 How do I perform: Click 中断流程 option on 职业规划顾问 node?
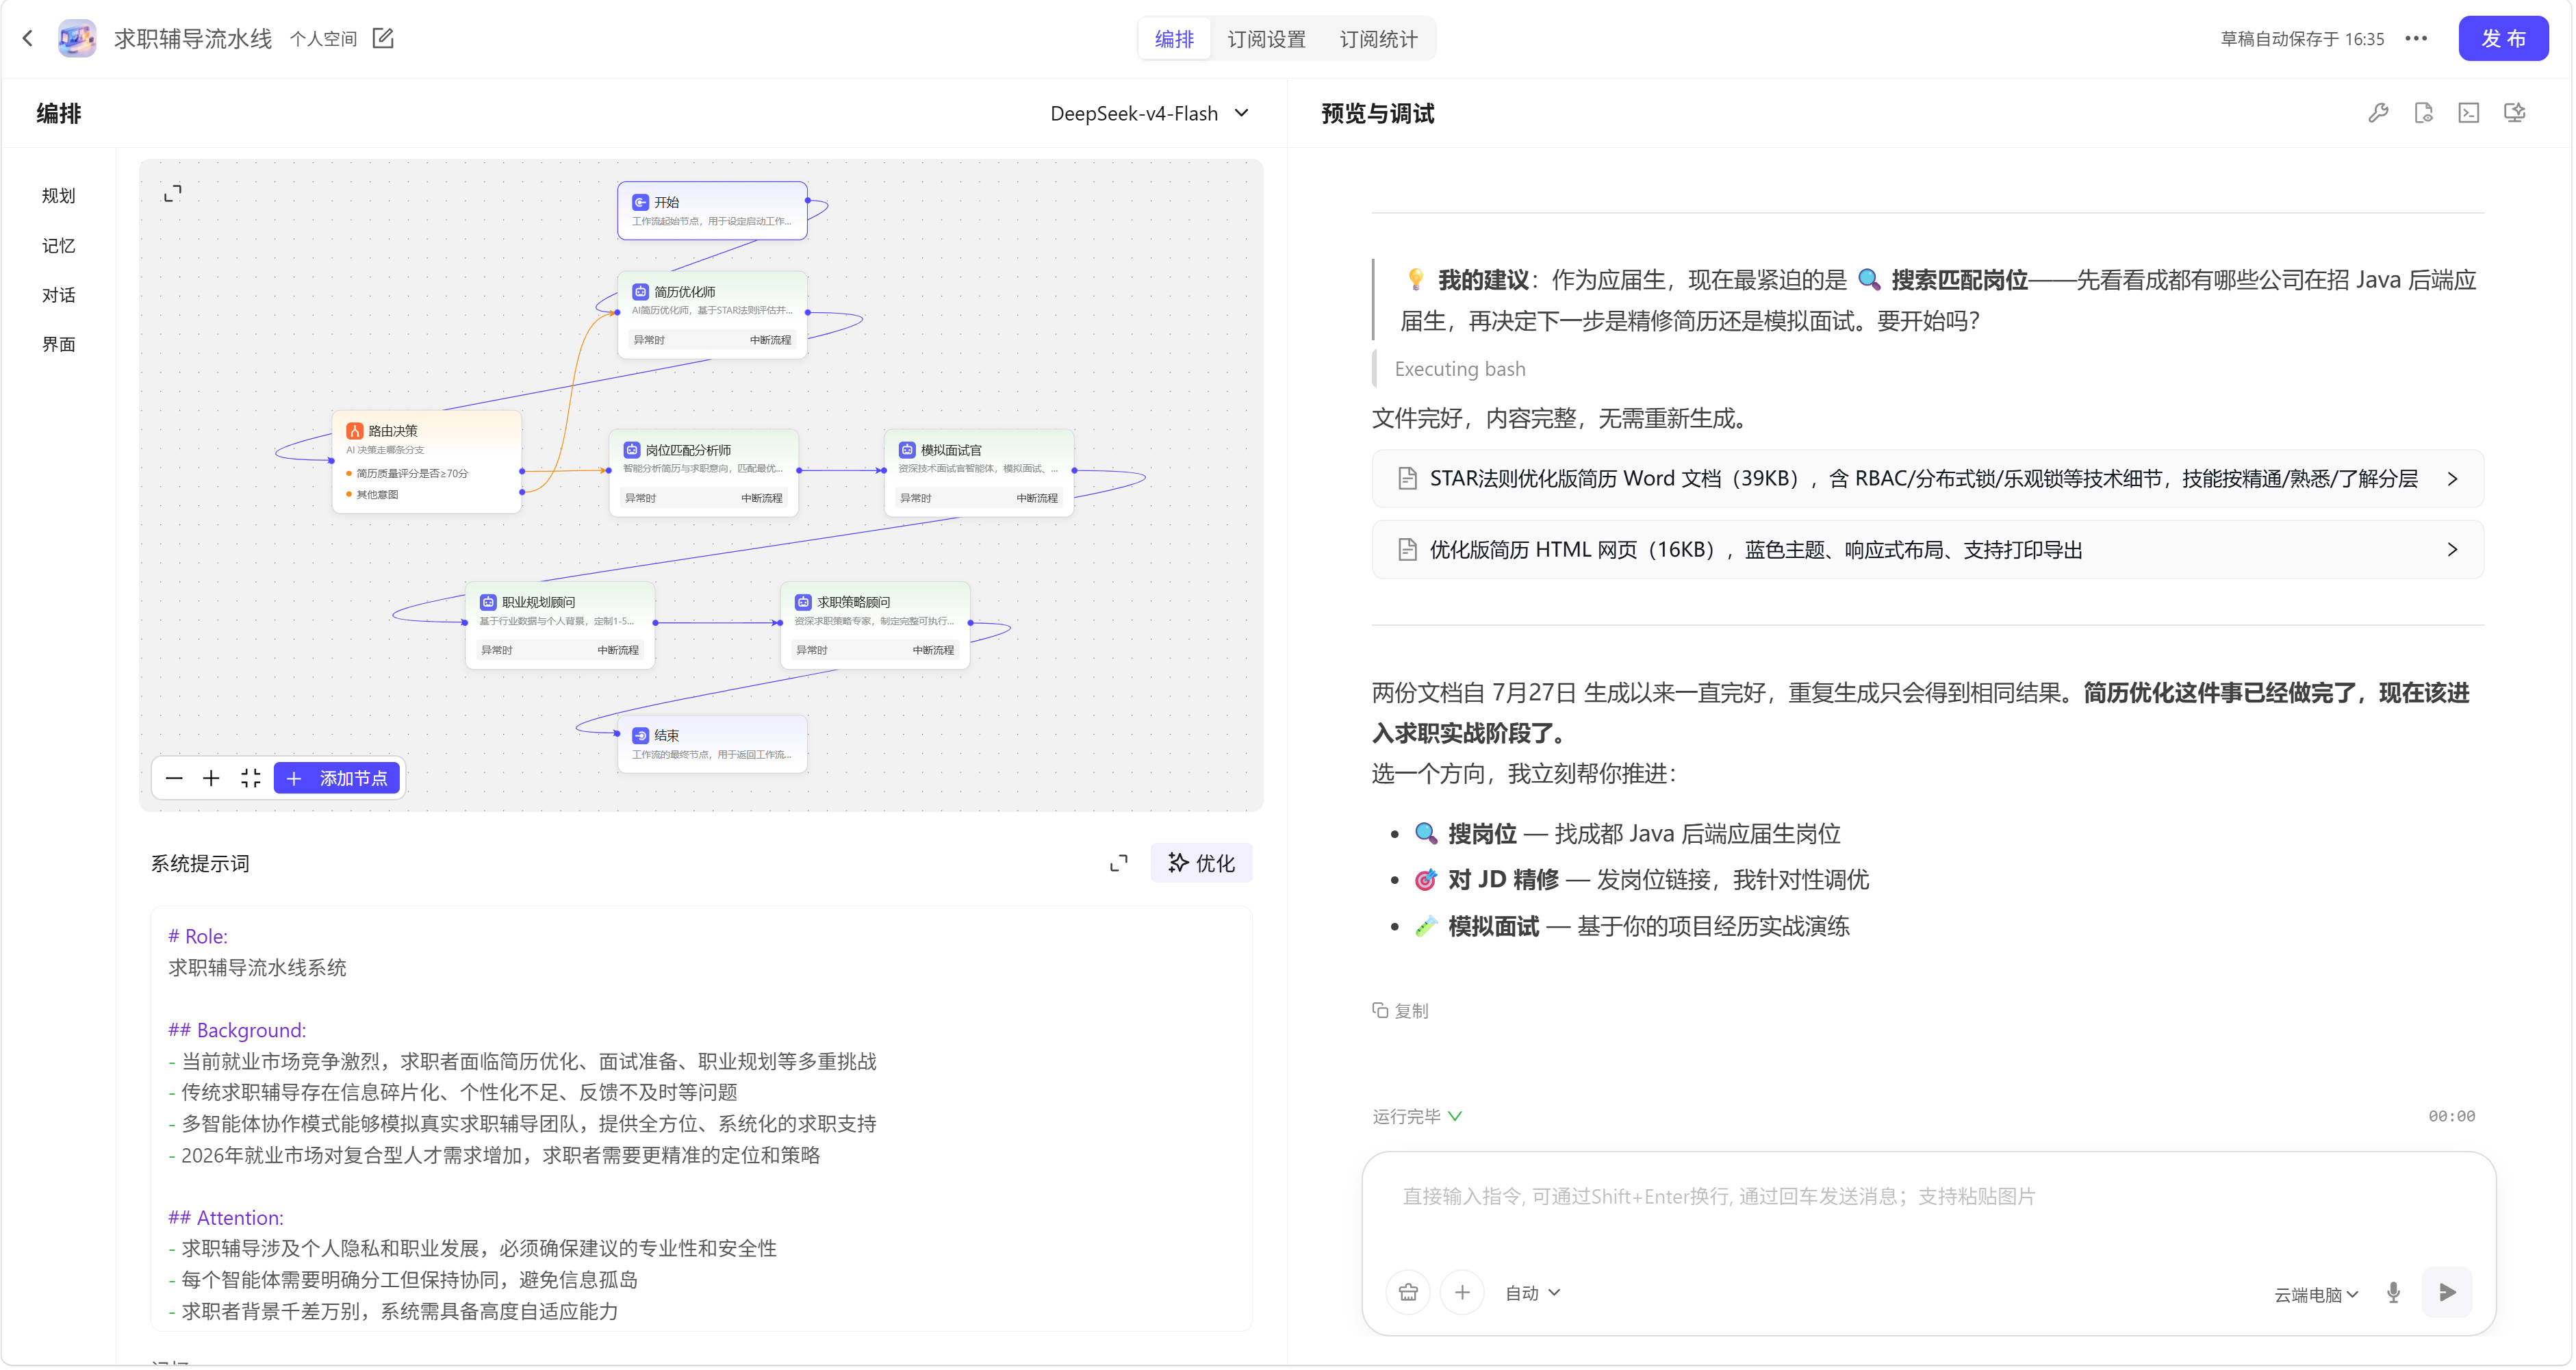[x=618, y=650]
